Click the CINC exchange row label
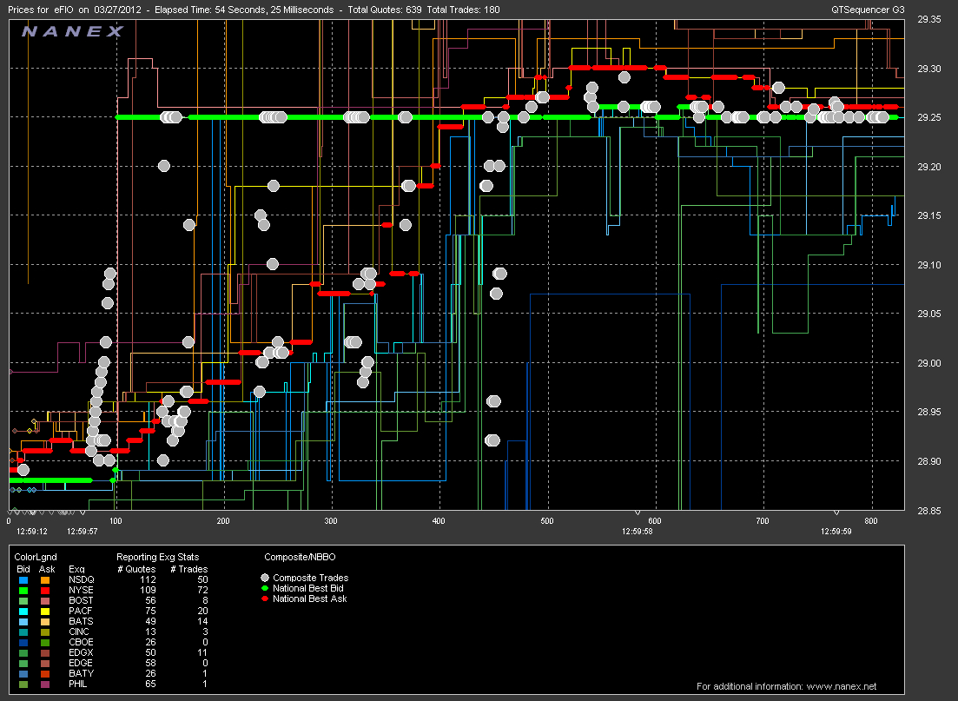This screenshot has width=958, height=701. pyautogui.click(x=79, y=632)
